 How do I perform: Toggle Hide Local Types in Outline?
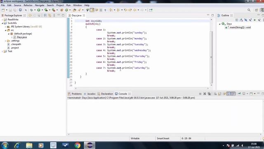click(259, 20)
